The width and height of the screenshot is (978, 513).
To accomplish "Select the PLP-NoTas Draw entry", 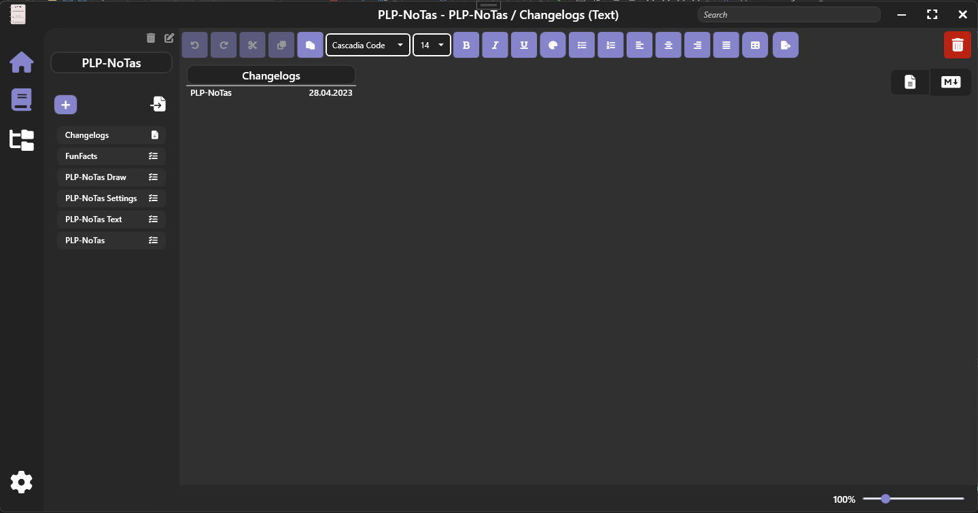I will click(x=111, y=177).
